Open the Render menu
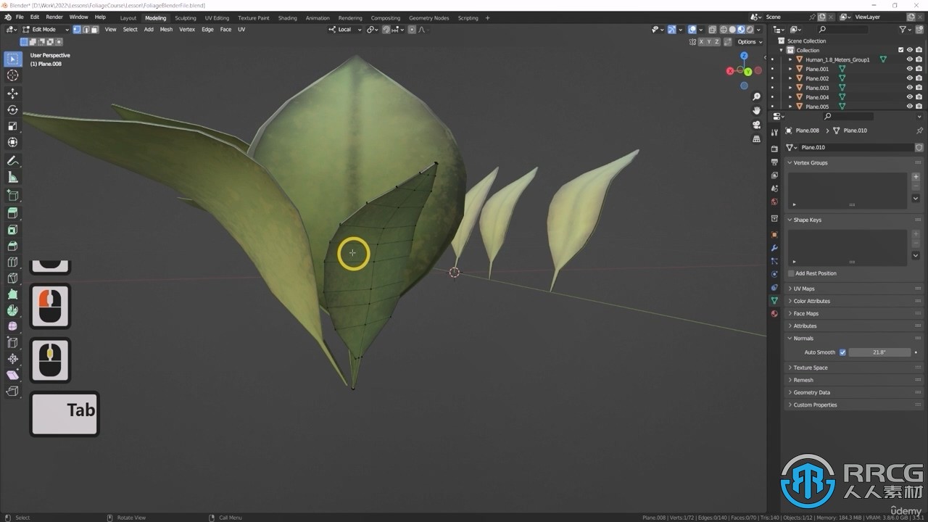Image resolution: width=928 pixels, height=522 pixels. [x=54, y=17]
